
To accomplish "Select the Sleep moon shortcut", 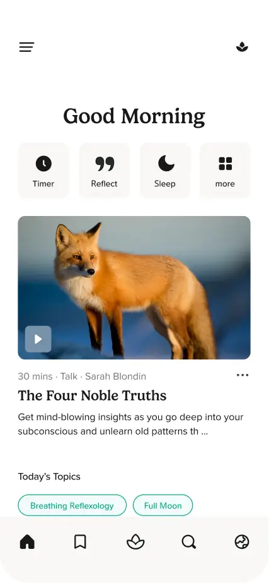I will 165,171.
